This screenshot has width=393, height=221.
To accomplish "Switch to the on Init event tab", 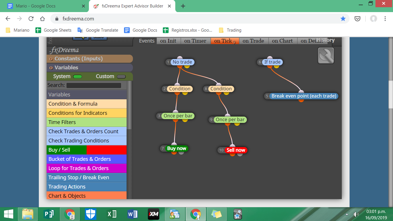I will point(169,41).
